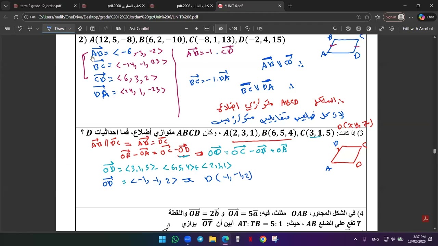Viewport: 438px width, 246px height.
Task: Toggle the page view layout icon
Action: [x=260, y=29]
